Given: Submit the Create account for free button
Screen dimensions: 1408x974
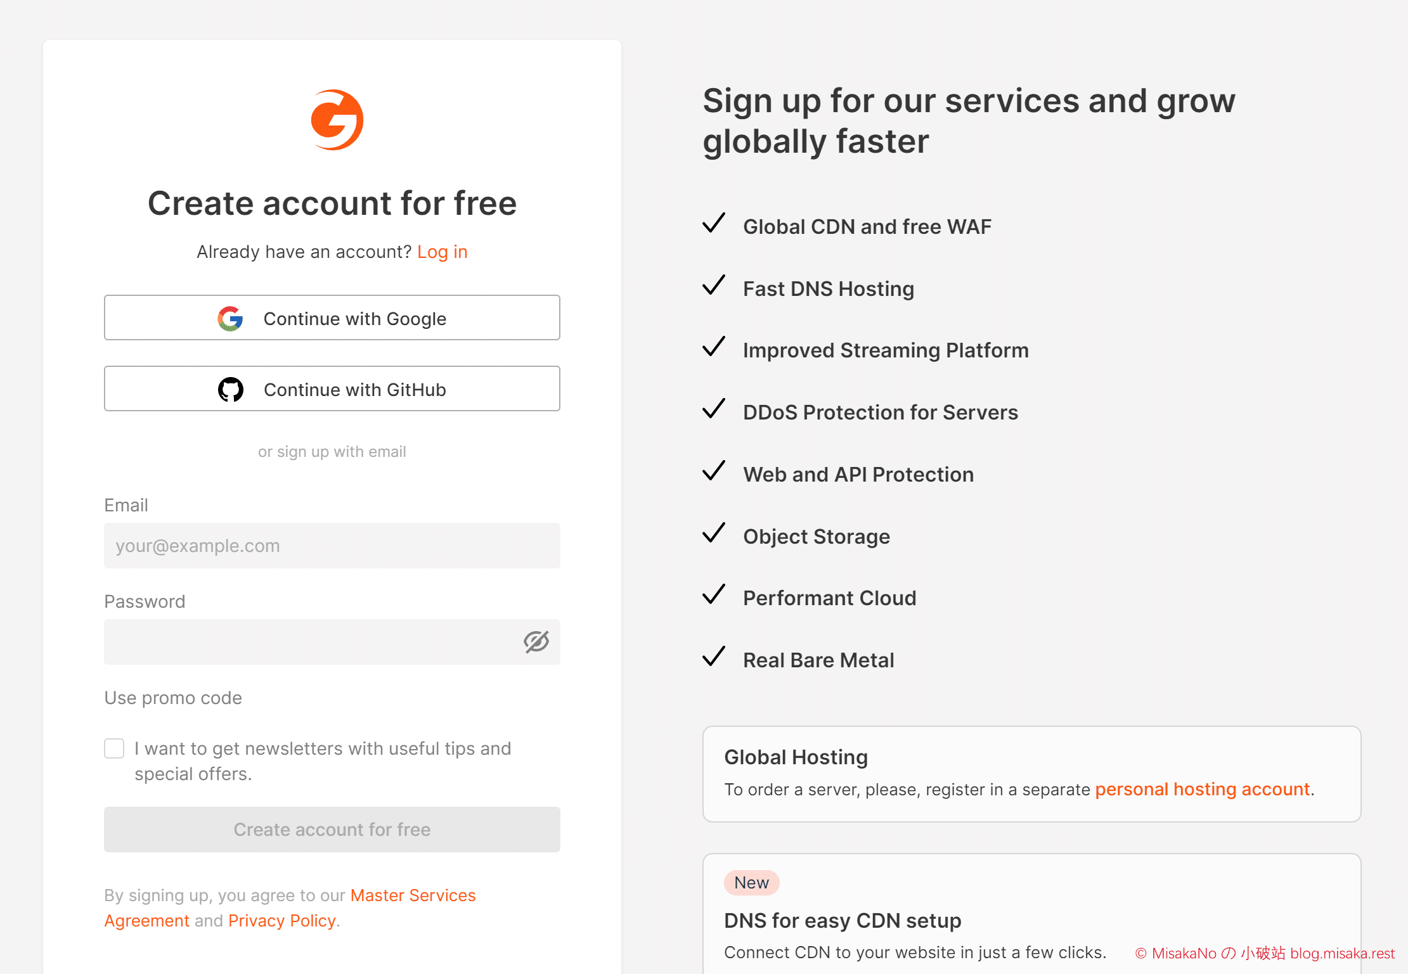Looking at the screenshot, I should 332,830.
